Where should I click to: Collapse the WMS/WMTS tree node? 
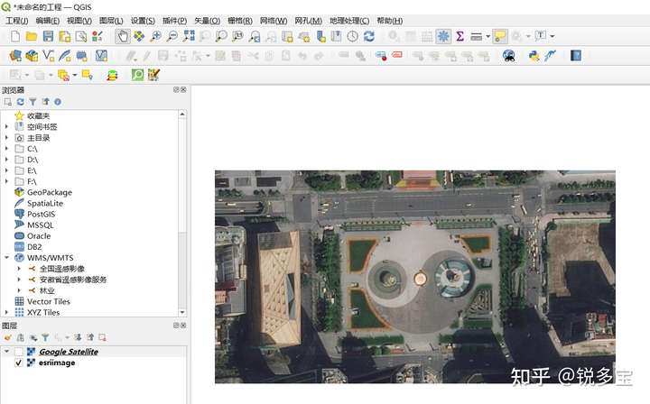[6, 258]
